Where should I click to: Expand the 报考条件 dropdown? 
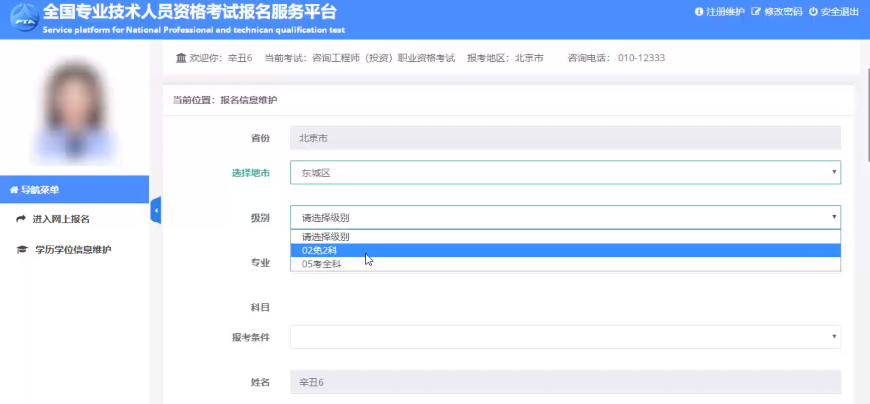565,337
